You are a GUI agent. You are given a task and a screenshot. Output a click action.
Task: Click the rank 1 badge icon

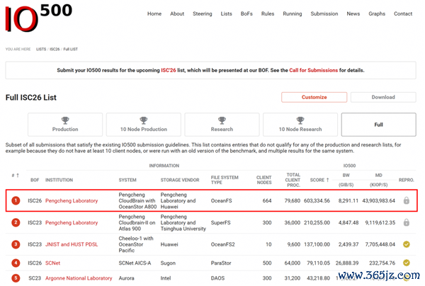coord(16,200)
